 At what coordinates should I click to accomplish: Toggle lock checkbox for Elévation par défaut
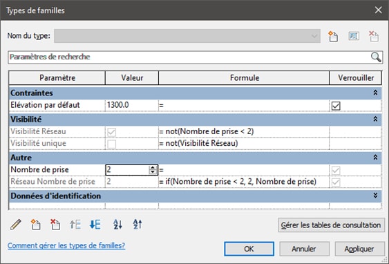pyautogui.click(x=336, y=106)
